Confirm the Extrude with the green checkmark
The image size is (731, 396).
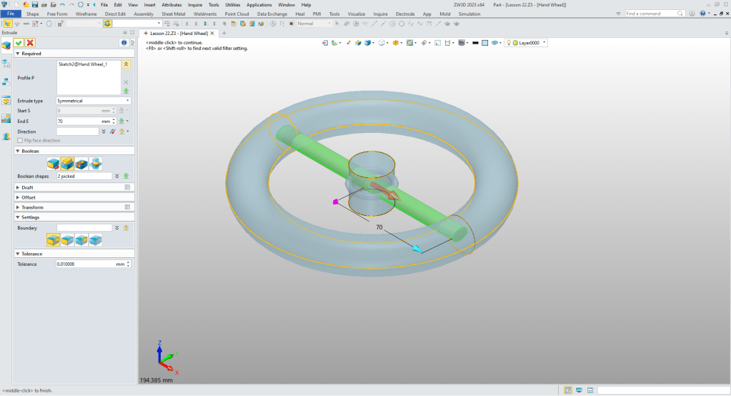click(19, 43)
